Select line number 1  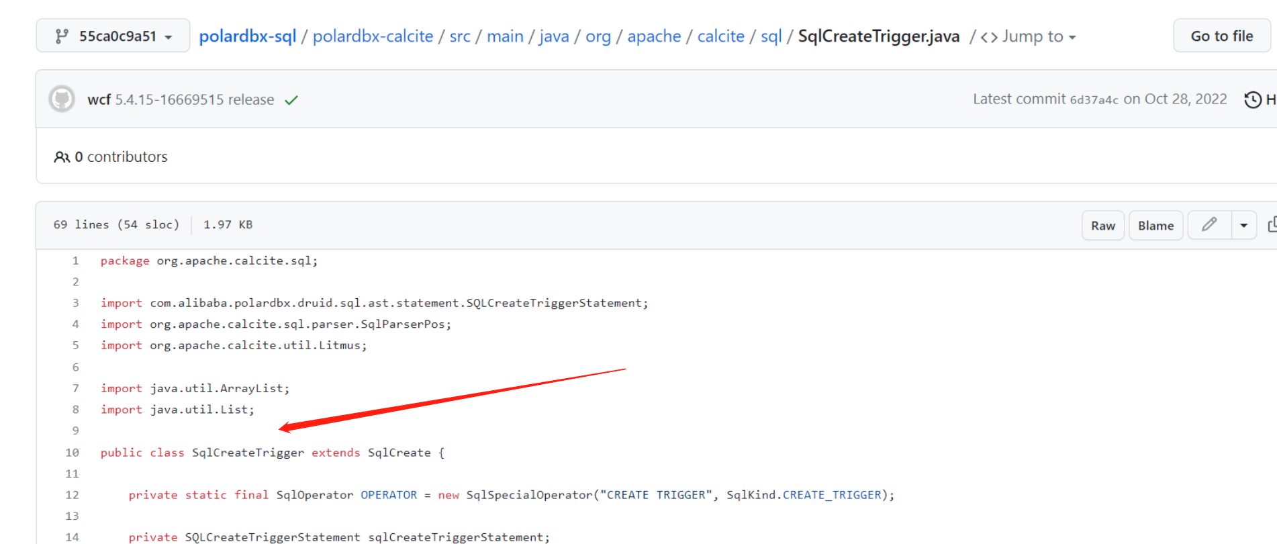(75, 261)
